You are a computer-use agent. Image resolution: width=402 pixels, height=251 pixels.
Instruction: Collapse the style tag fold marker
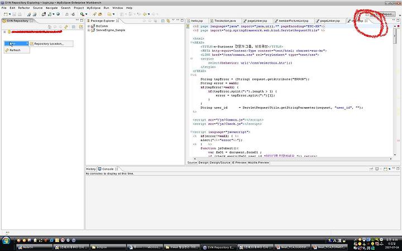tap(192, 59)
